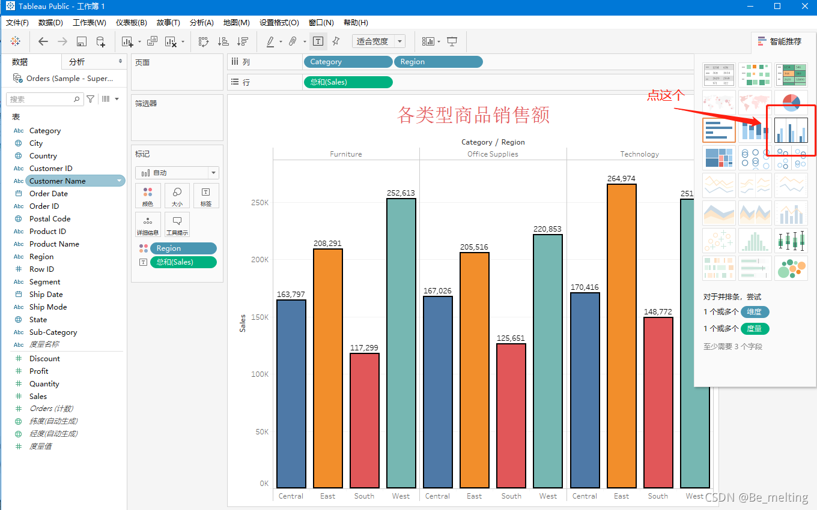Viewport: 817px width, 510px height.
Task: Expand the clear sheet dropdown arrow
Action: tap(183, 41)
